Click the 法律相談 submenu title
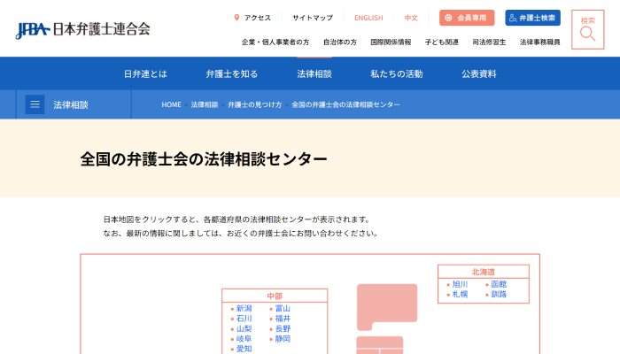Screen dimensions: 620x354 point(71,104)
